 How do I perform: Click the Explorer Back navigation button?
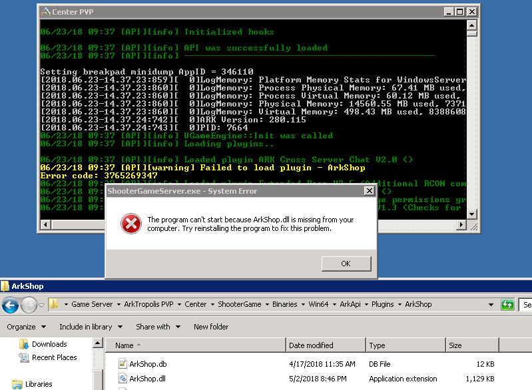(x=10, y=305)
